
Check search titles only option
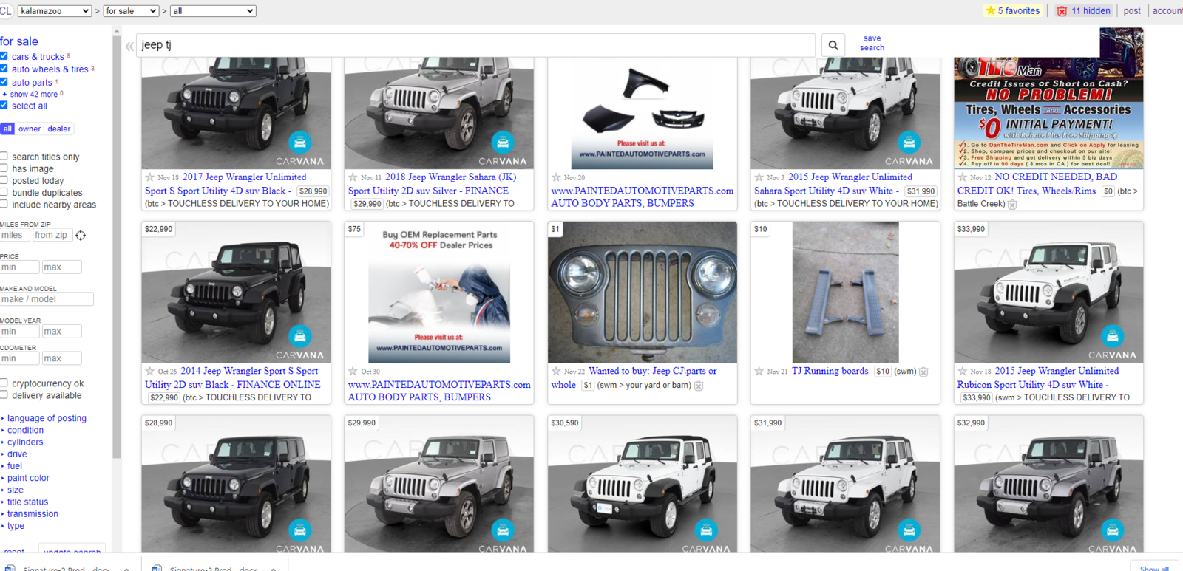[x=4, y=157]
